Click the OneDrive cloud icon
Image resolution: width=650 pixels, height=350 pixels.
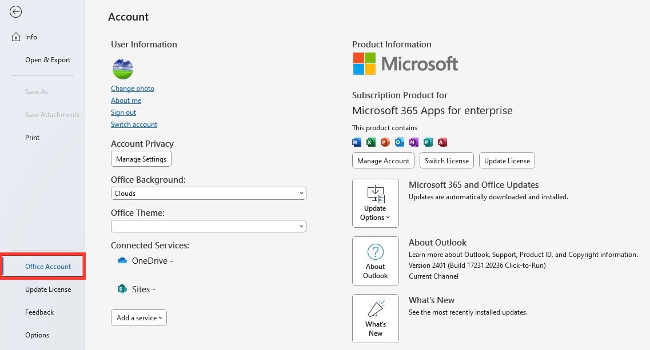pos(122,260)
